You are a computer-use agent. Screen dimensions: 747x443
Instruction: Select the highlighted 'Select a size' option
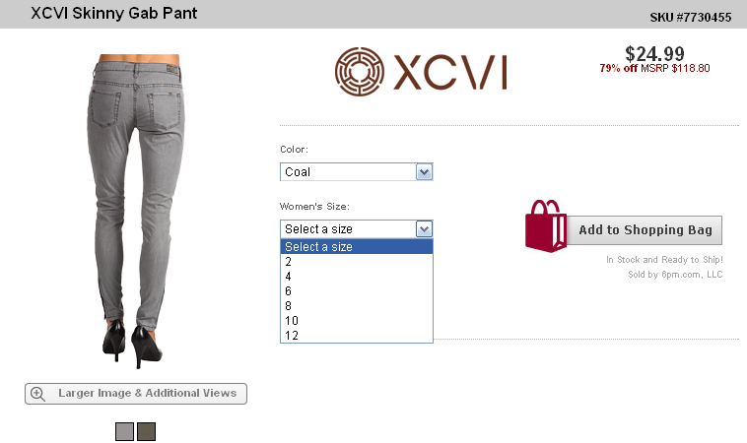[x=357, y=246]
